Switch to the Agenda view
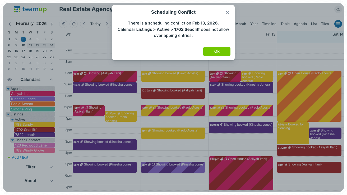Viewport: 347px width, 195px height. (x=300, y=24)
